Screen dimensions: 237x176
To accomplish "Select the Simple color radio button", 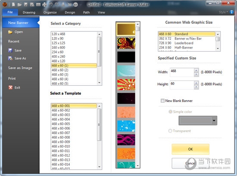I will [x=170, y=112].
